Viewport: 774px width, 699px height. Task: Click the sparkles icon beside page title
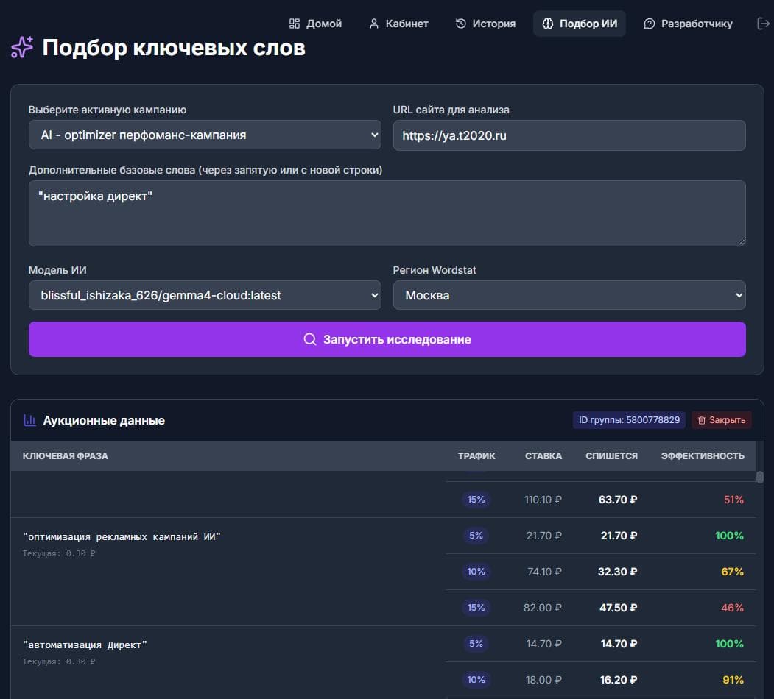tap(22, 47)
